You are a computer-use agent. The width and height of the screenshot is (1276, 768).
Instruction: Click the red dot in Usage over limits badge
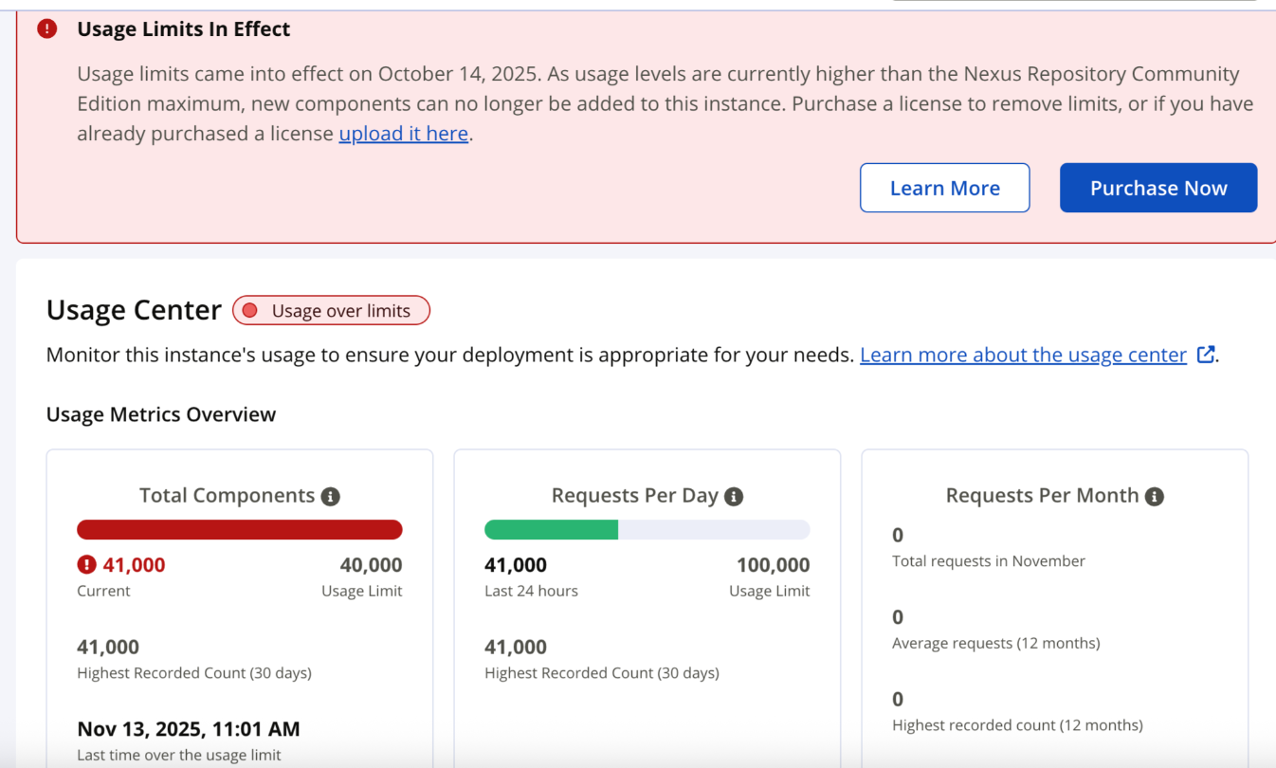[250, 311]
